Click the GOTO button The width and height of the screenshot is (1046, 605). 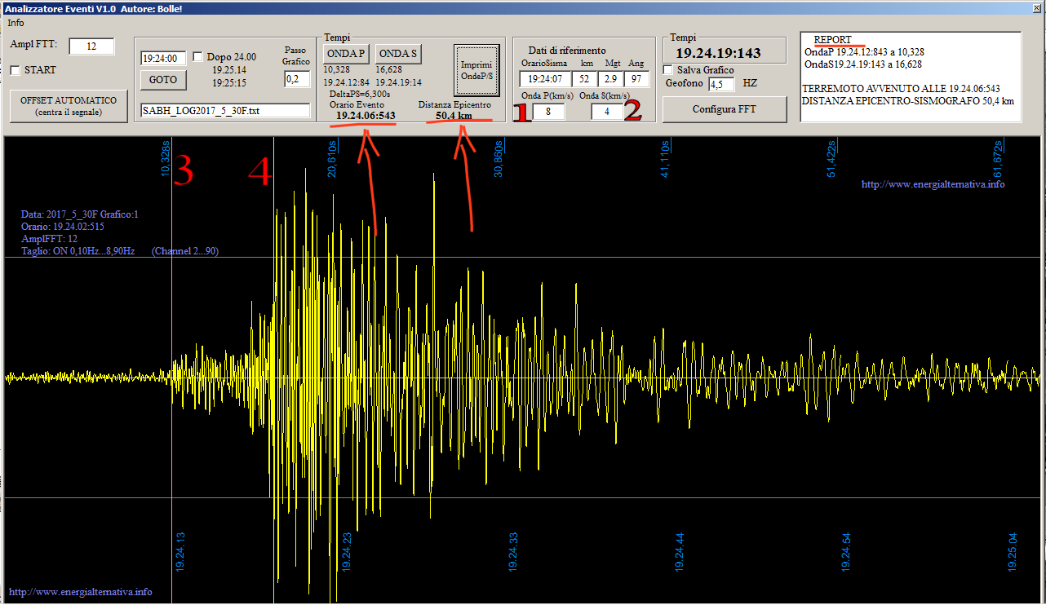coord(163,80)
